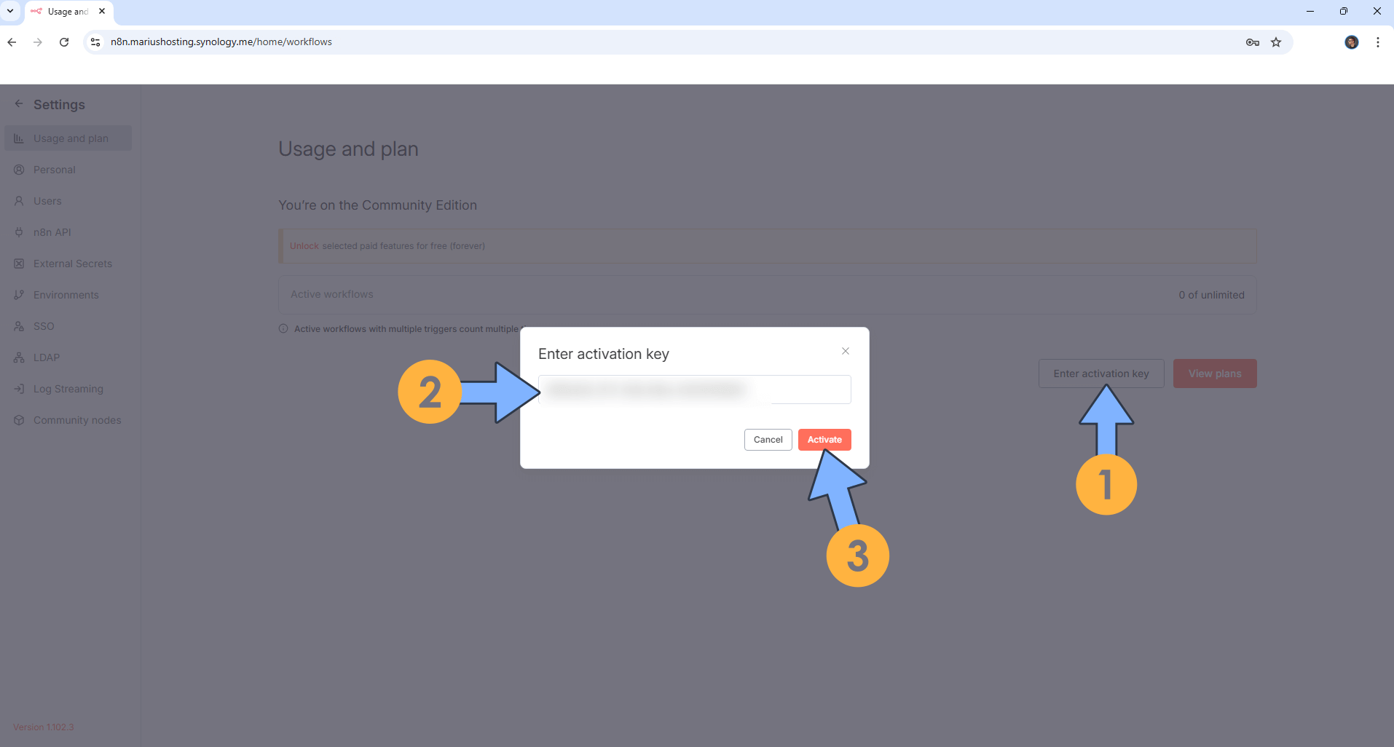This screenshot has width=1394, height=747.
Task: Open External Secrets icon
Action: (19, 264)
